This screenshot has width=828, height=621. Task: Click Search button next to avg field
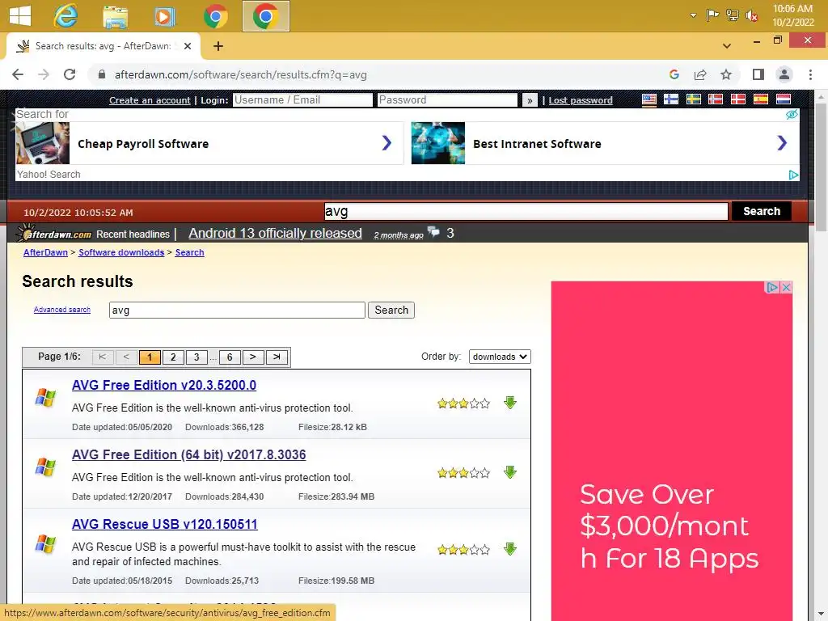[x=391, y=310]
